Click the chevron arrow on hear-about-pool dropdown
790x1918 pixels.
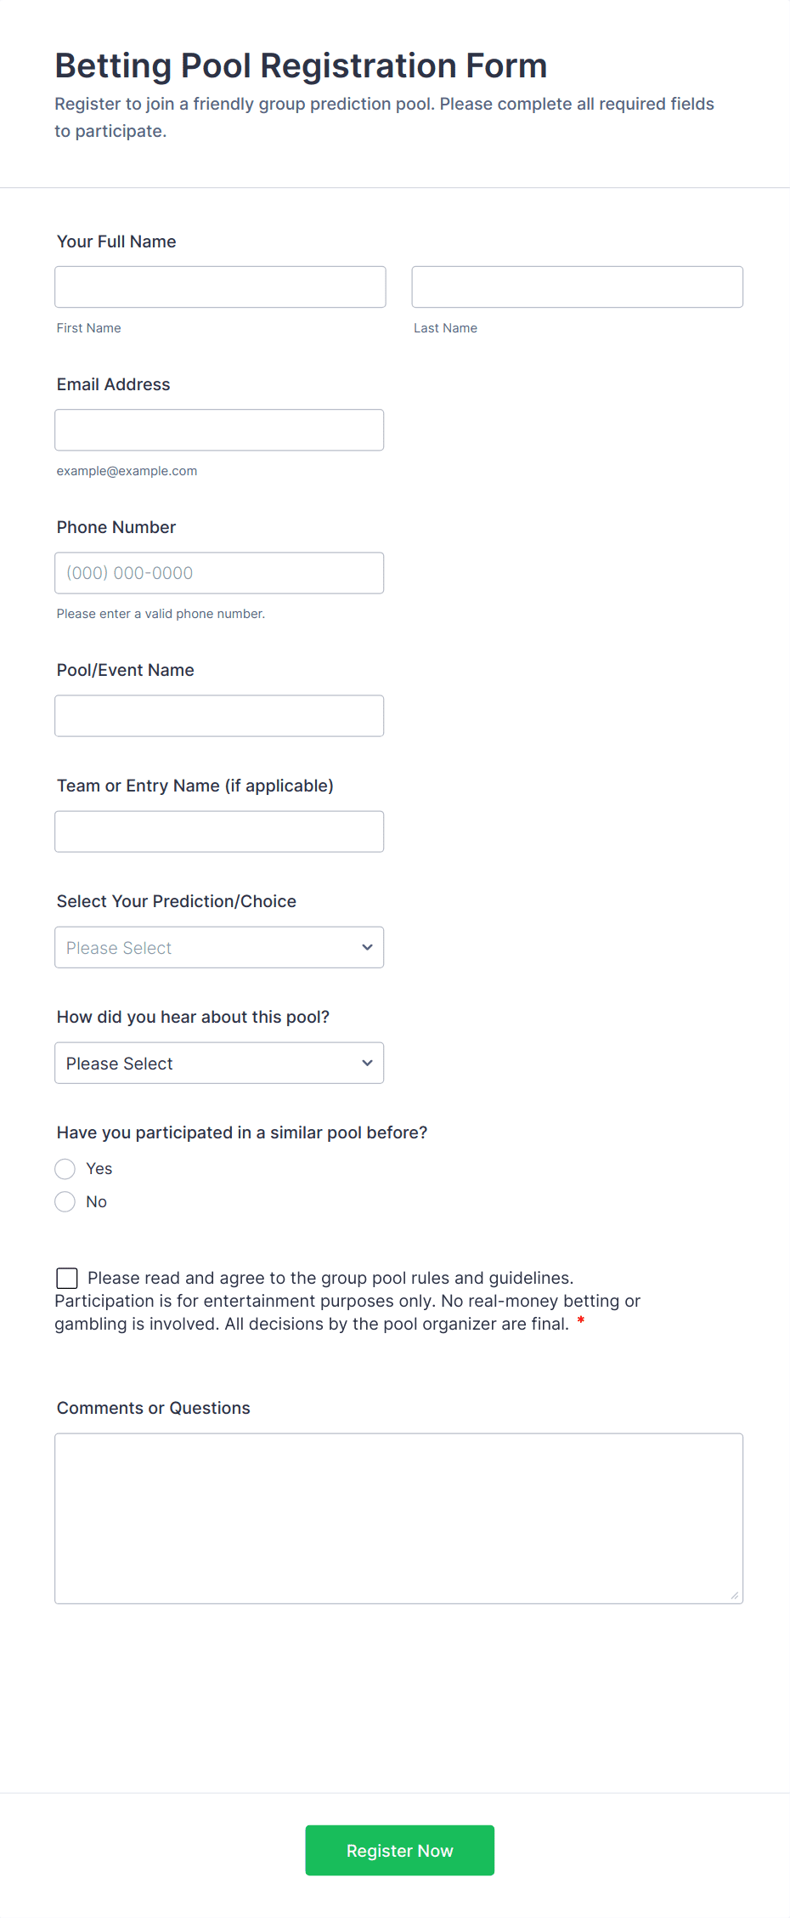[367, 1063]
